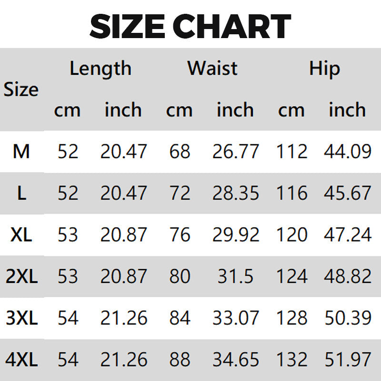Click the 72 waist cm value
Image resolution: width=381 pixels, height=381 pixels.
coord(180,193)
